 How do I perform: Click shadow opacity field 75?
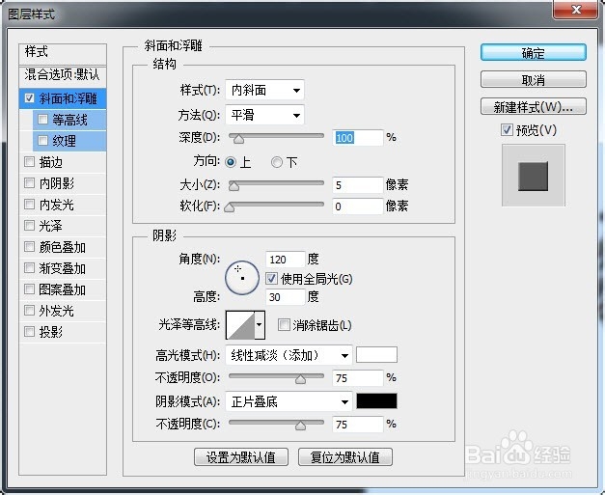coord(358,425)
